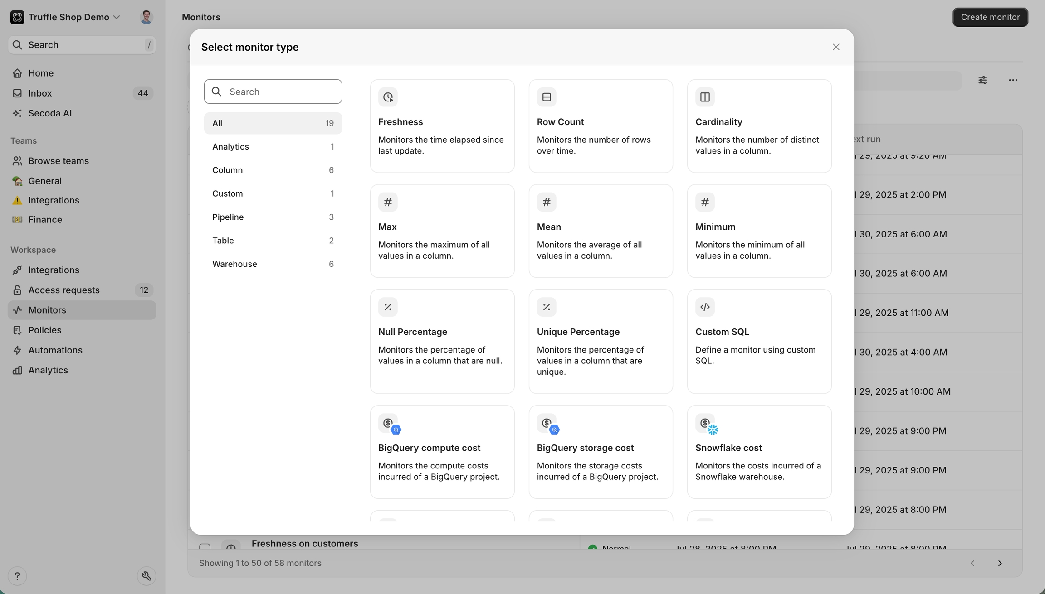
Task: Close the Select monitor type dialog
Action: [x=836, y=47]
